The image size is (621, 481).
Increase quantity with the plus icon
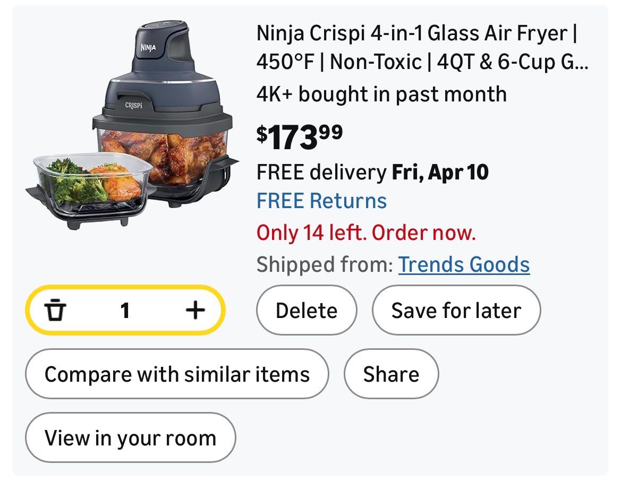pos(195,310)
